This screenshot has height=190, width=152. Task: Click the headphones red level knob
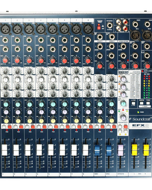click(x=147, y=66)
